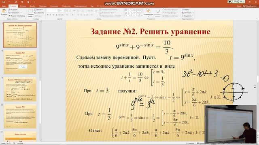
Task: Click Общий доступ share button
Action: (250, 6)
